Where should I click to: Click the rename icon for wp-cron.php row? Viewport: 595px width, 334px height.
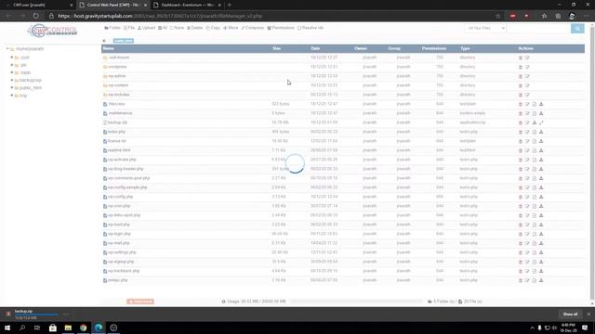(527, 206)
